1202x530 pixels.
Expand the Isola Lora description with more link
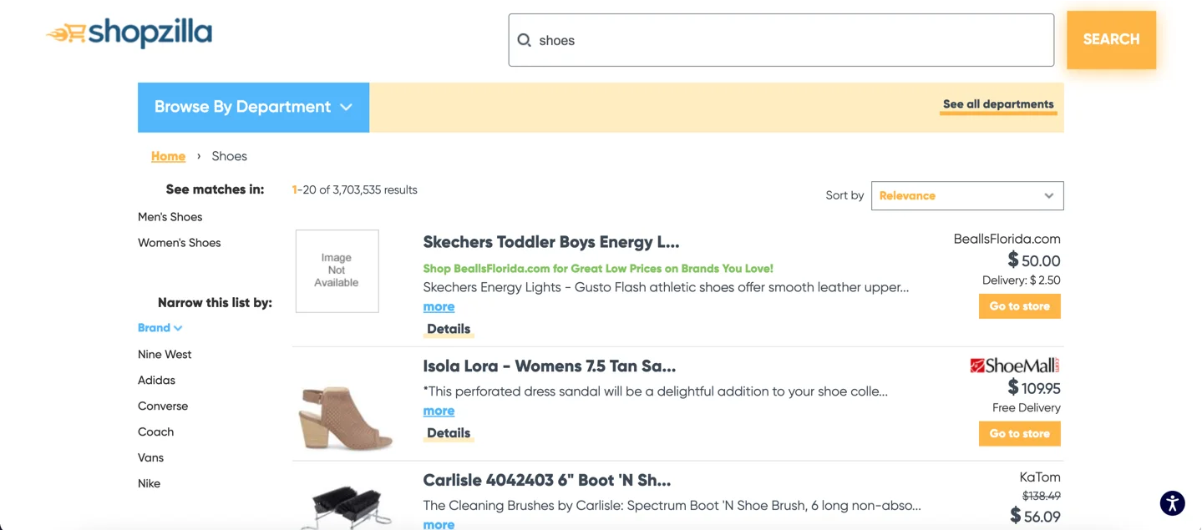click(x=438, y=411)
